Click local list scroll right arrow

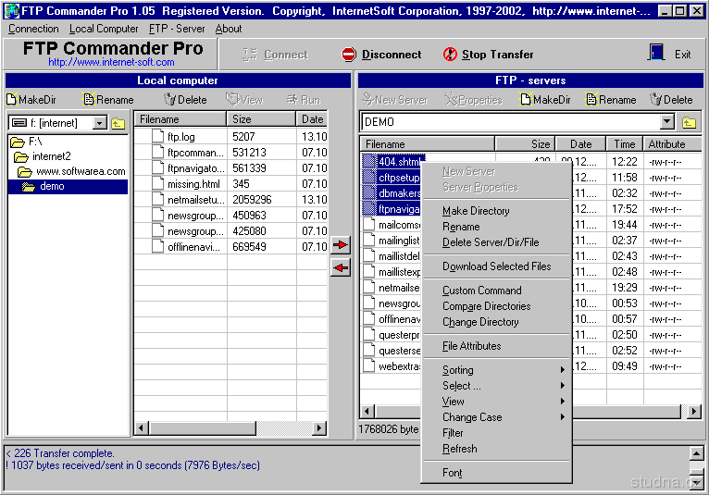point(319,427)
